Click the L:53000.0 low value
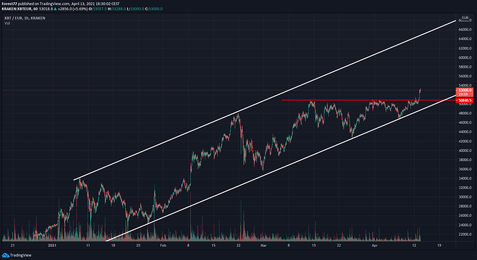The height and width of the screenshot is (260, 477). click(x=135, y=9)
